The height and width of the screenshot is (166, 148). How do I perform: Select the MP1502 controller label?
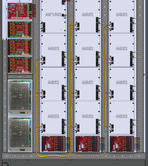coord(53,15)
